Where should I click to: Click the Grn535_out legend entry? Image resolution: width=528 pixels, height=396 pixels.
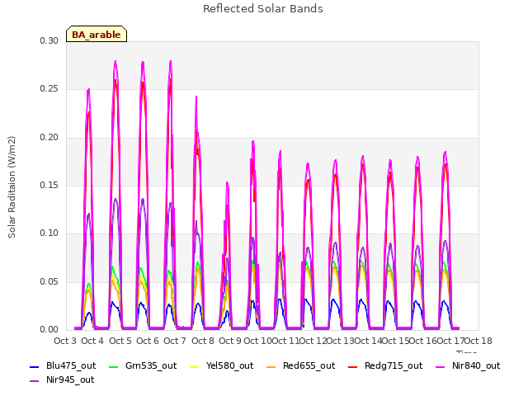[143, 365]
